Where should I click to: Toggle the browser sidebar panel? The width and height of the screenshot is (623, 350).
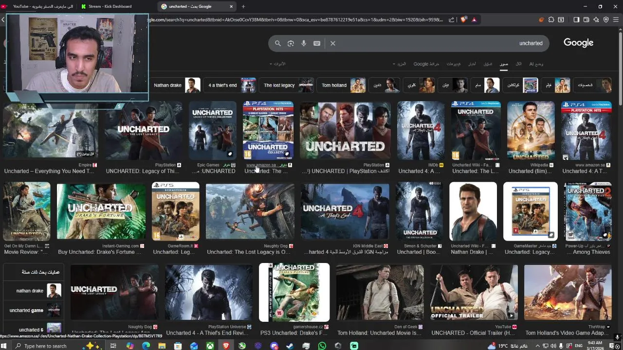tap(576, 19)
